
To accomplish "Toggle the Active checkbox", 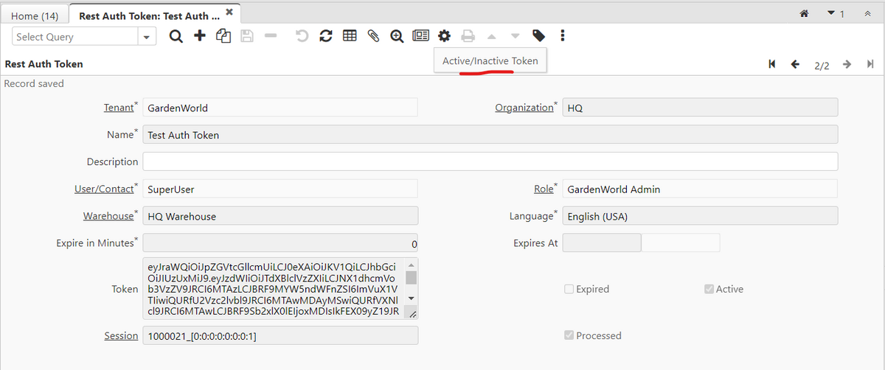I will (709, 289).
